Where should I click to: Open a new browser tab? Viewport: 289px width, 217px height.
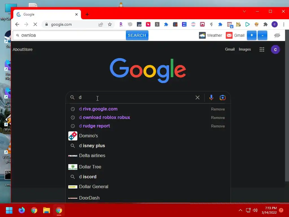click(x=87, y=14)
